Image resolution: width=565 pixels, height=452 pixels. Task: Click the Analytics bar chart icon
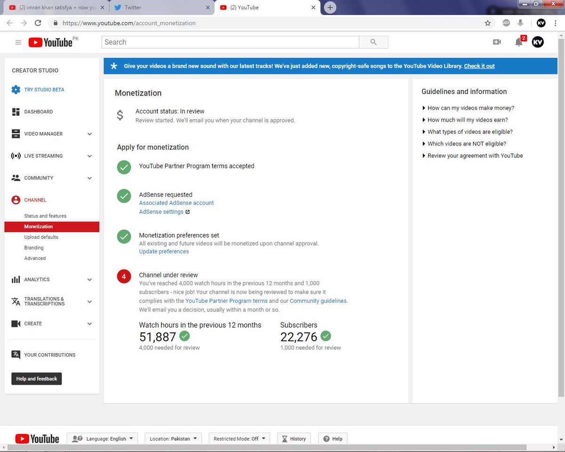pyautogui.click(x=16, y=279)
